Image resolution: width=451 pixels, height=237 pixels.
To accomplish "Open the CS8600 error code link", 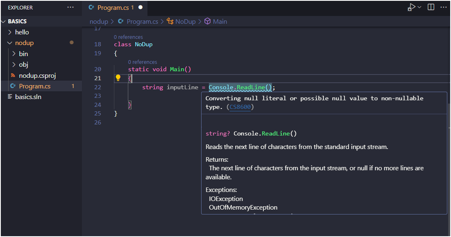I will pyautogui.click(x=239, y=106).
